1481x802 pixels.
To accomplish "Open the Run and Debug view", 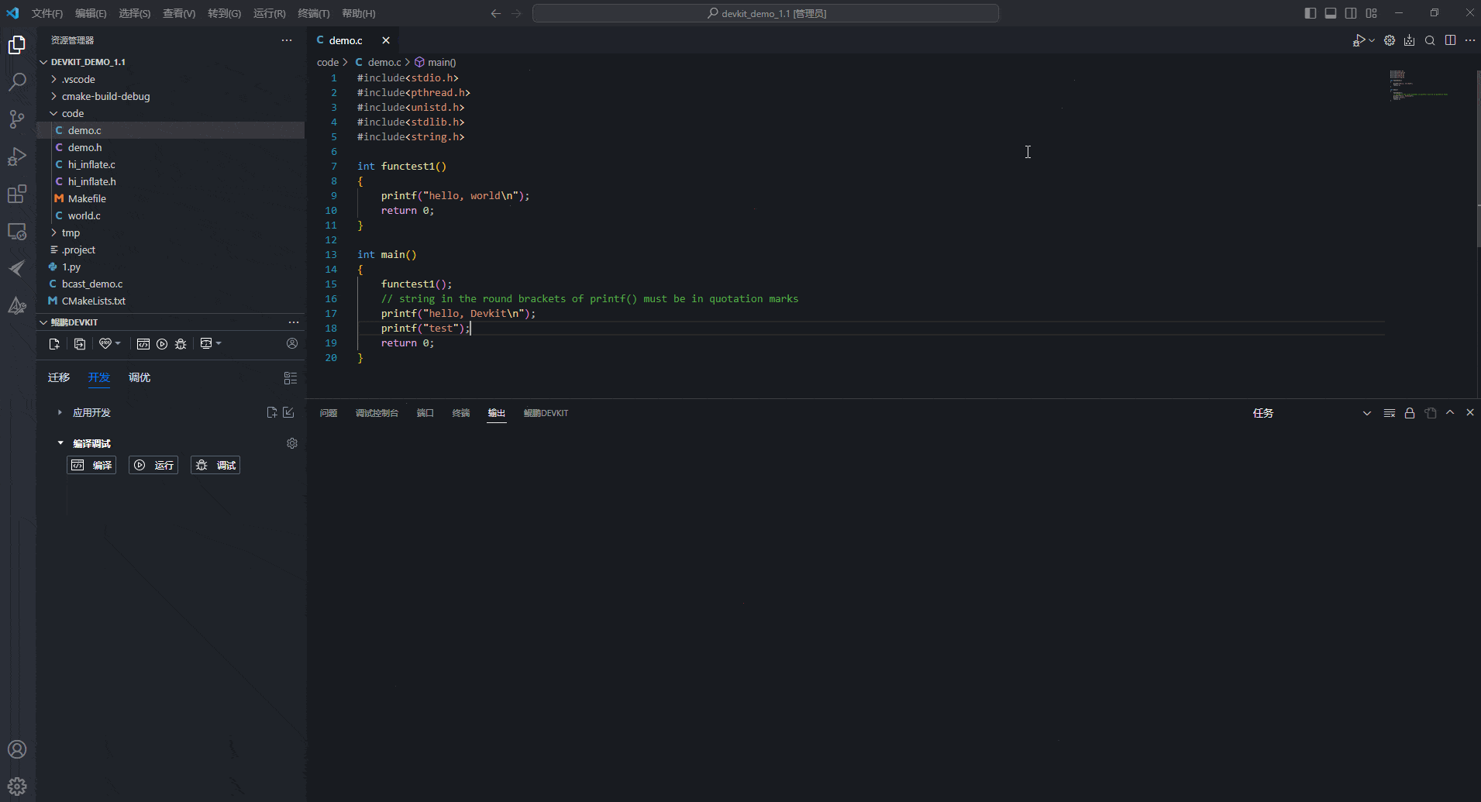I will (17, 156).
